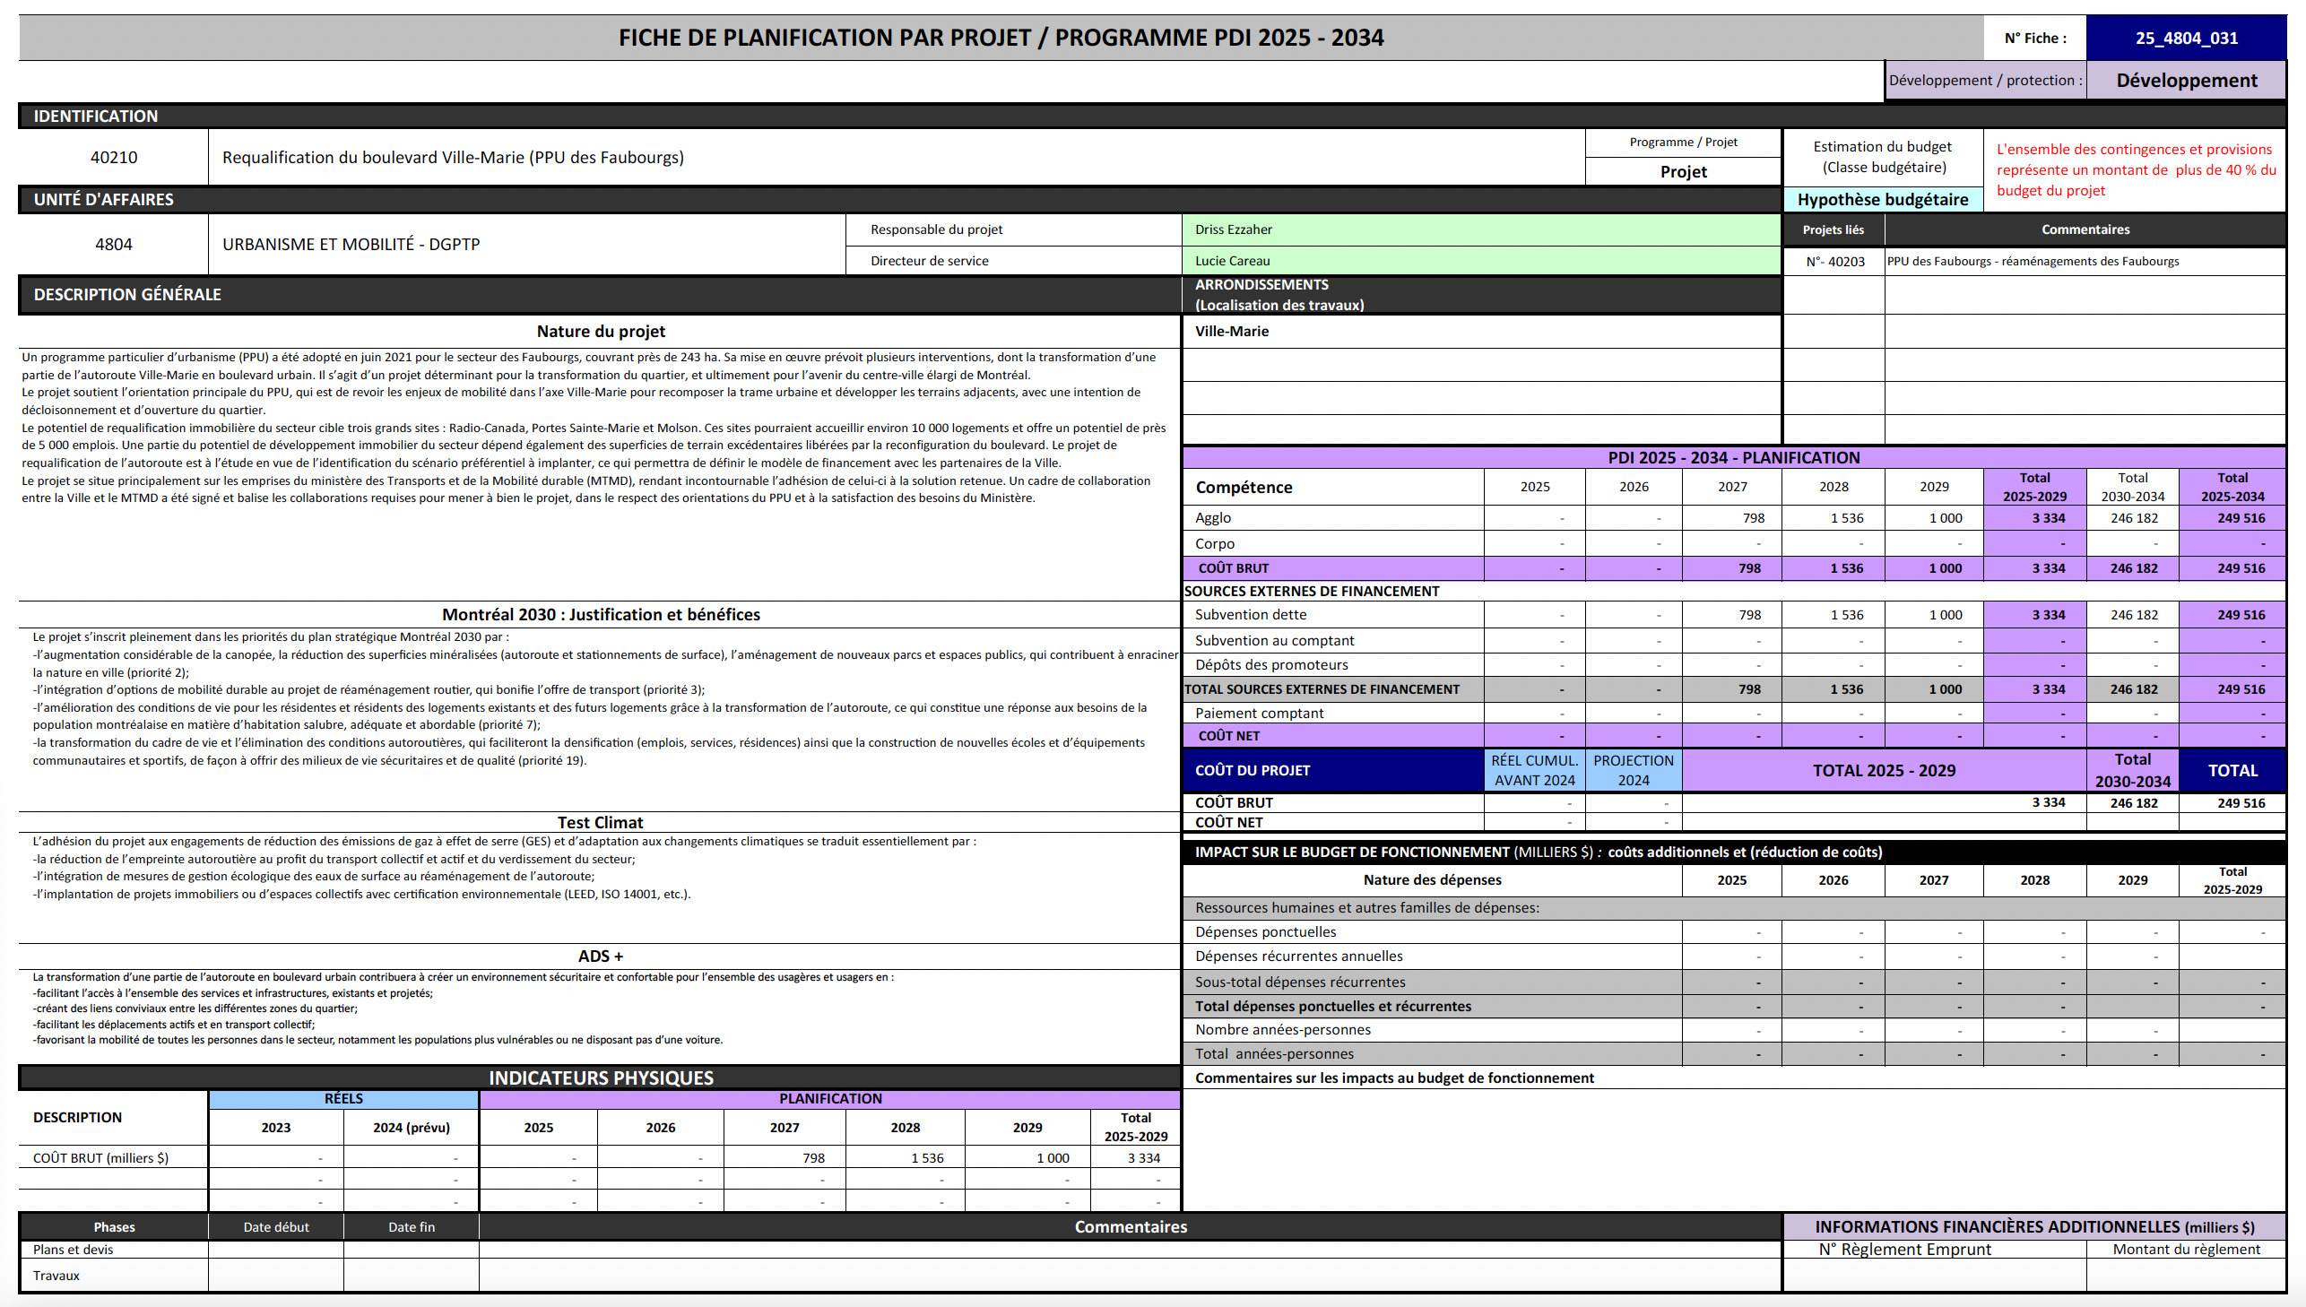The height and width of the screenshot is (1307, 2306).
Task: Click the red contingences warning note
Action: click(2136, 169)
